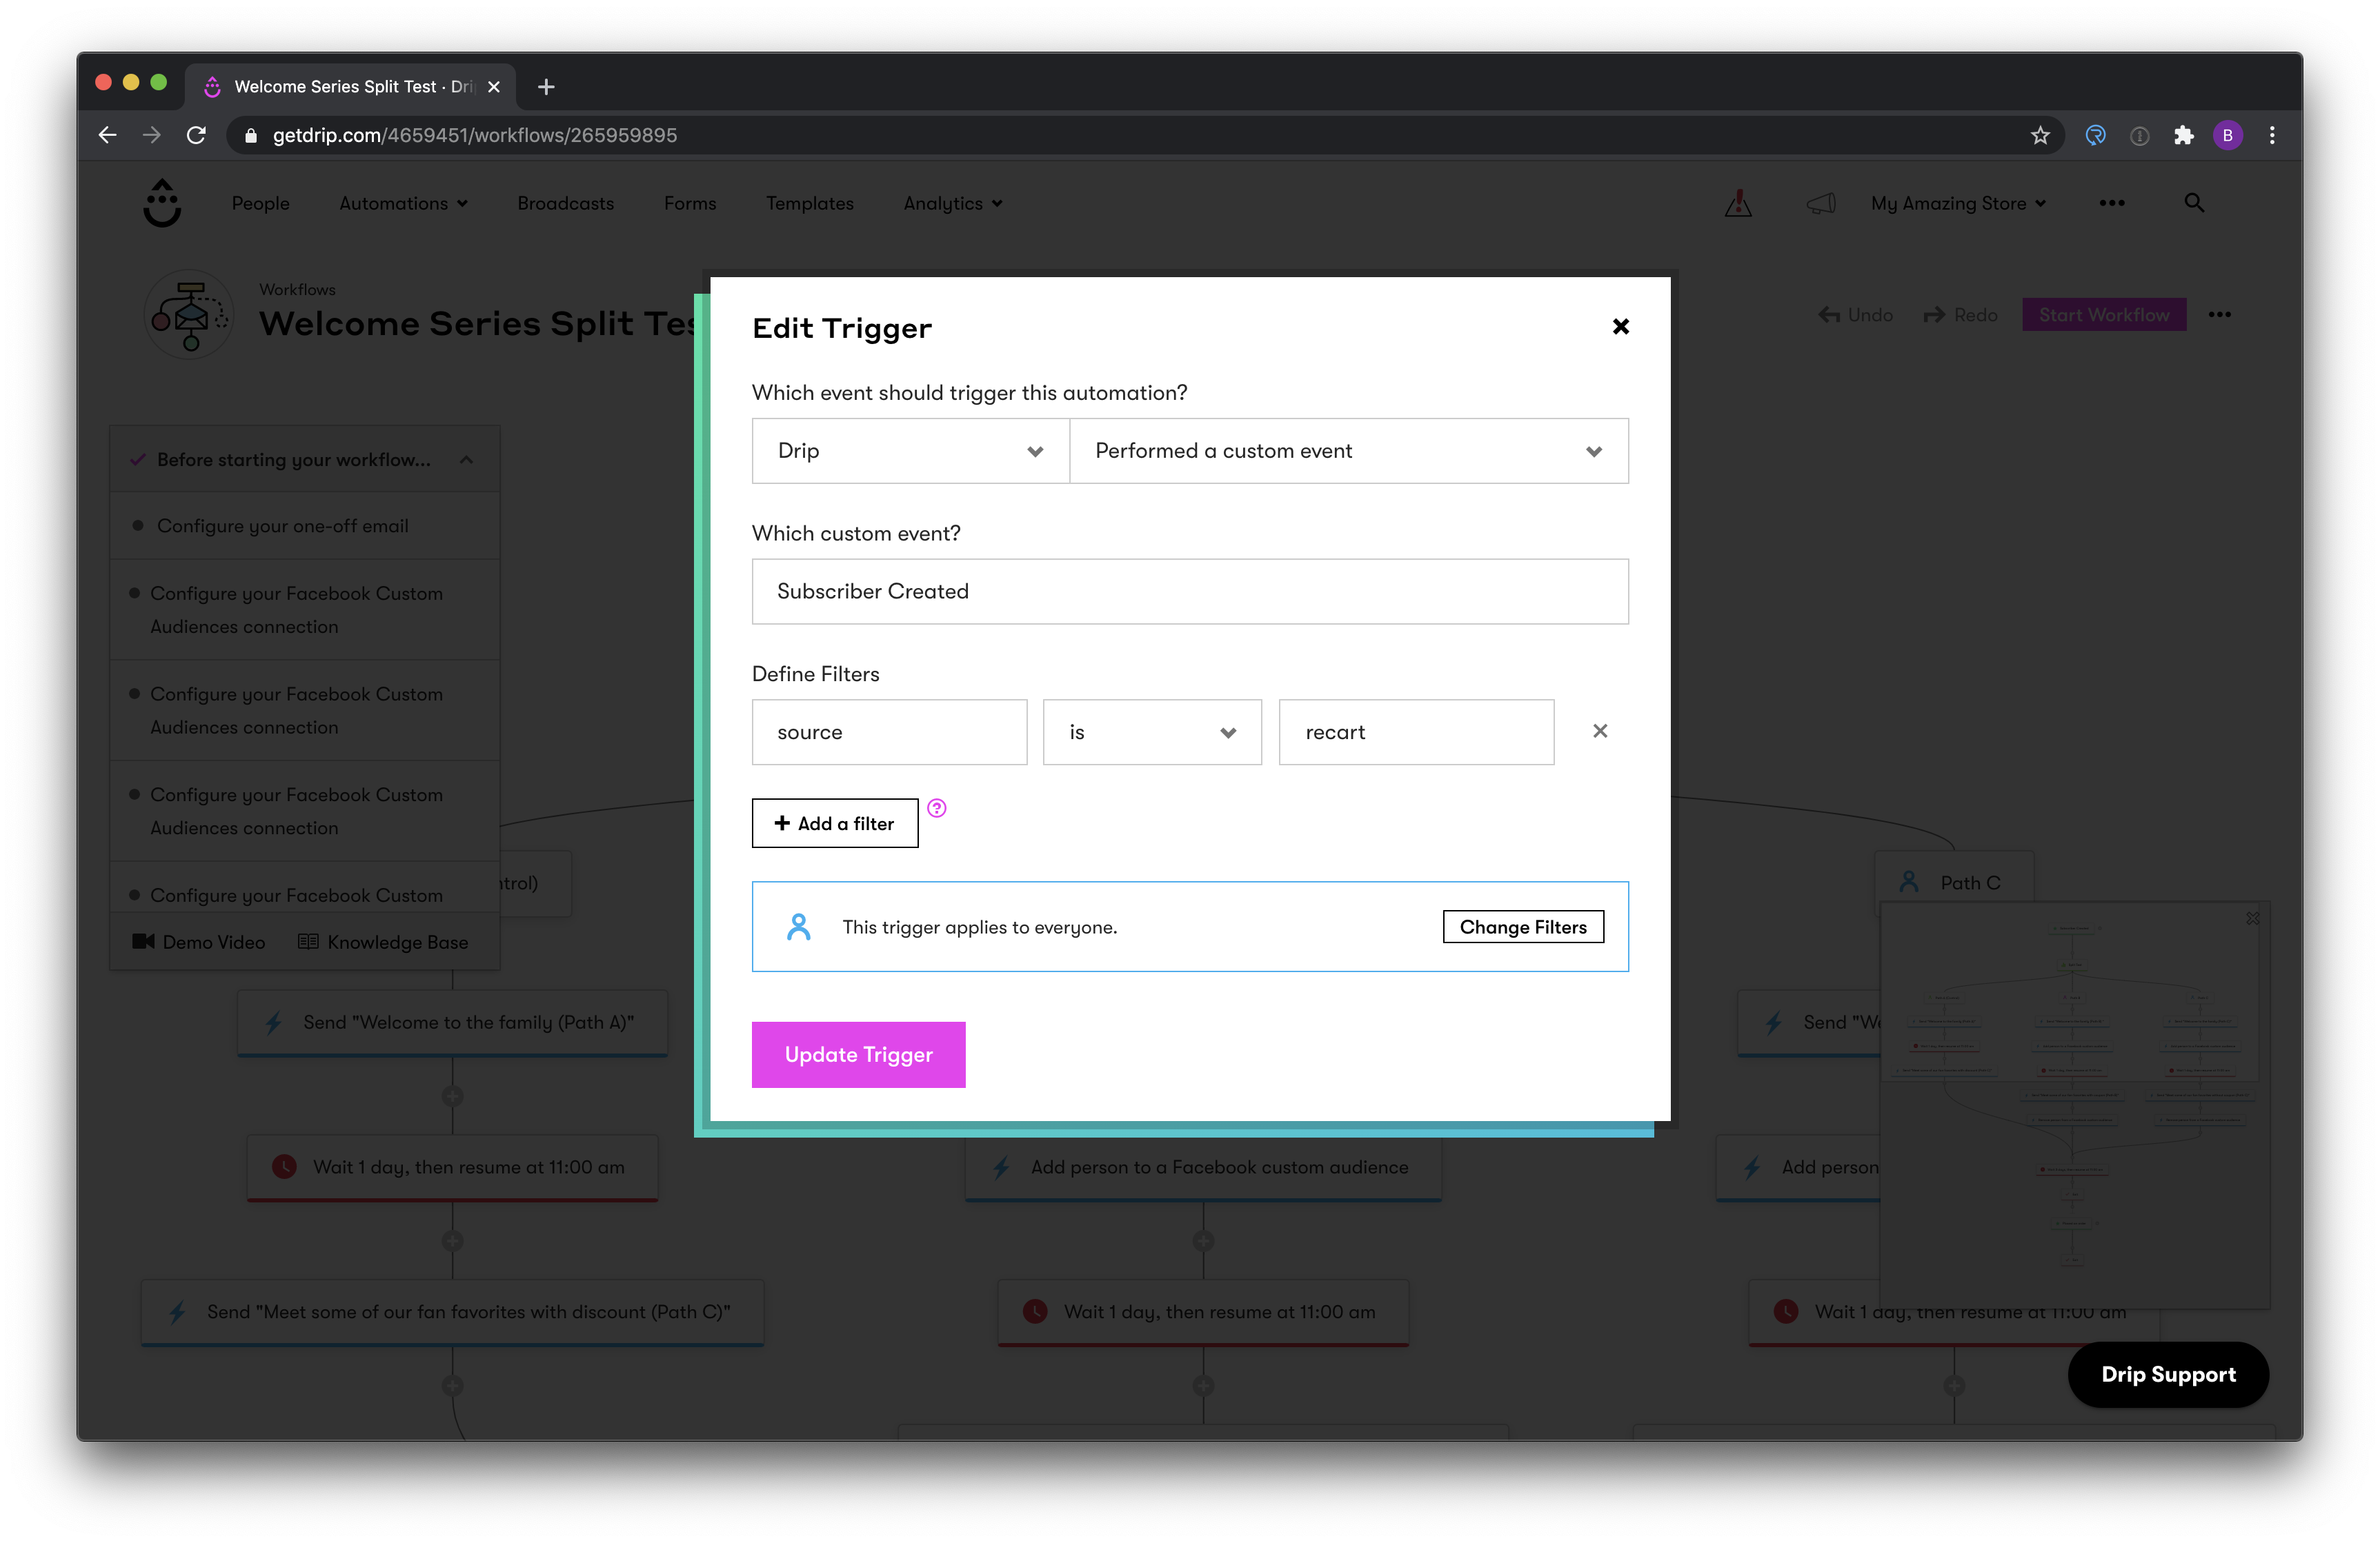Image resolution: width=2380 pixels, height=1543 pixels.
Task: Click the workflow diagram icon beside title
Action: [x=189, y=314]
